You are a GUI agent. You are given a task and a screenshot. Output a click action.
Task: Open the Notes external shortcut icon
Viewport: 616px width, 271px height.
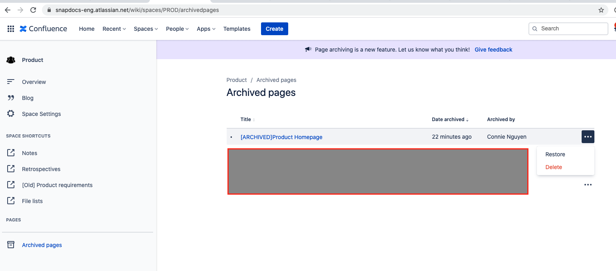tap(11, 153)
